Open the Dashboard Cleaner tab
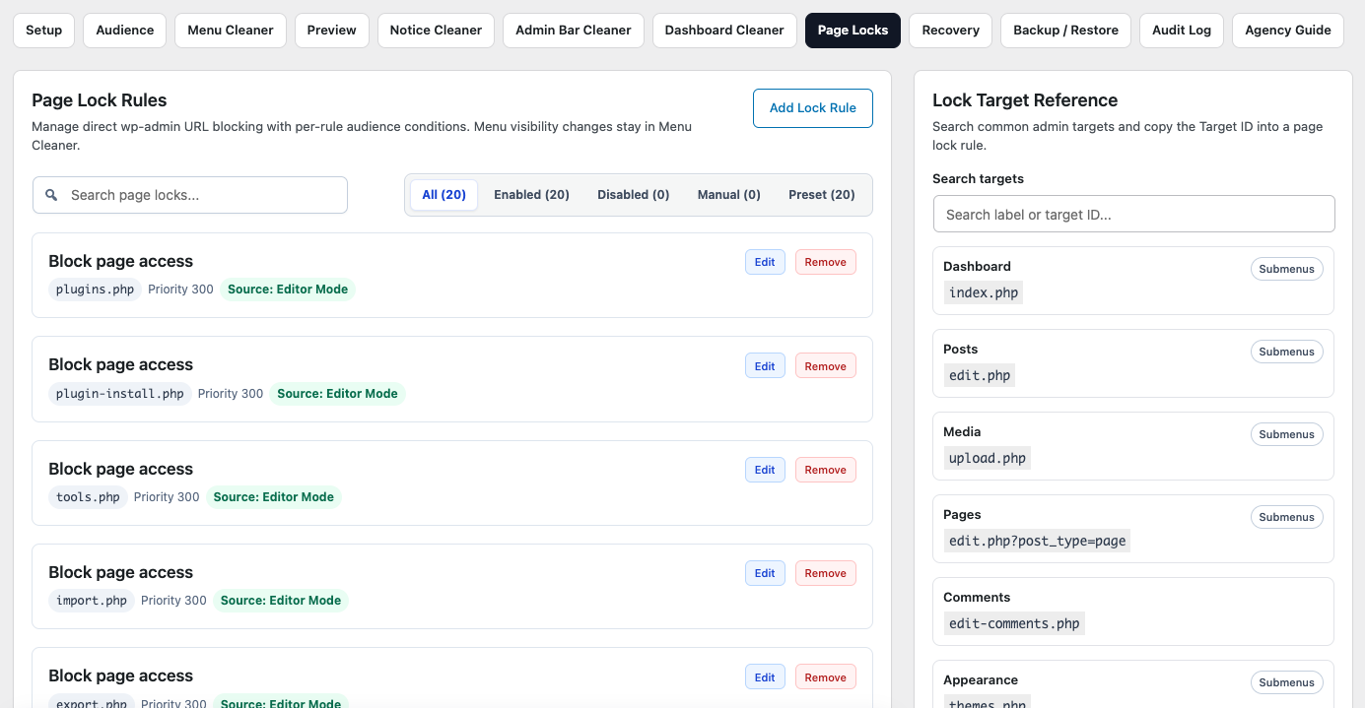Image resolution: width=1365 pixels, height=708 pixels. tap(724, 31)
